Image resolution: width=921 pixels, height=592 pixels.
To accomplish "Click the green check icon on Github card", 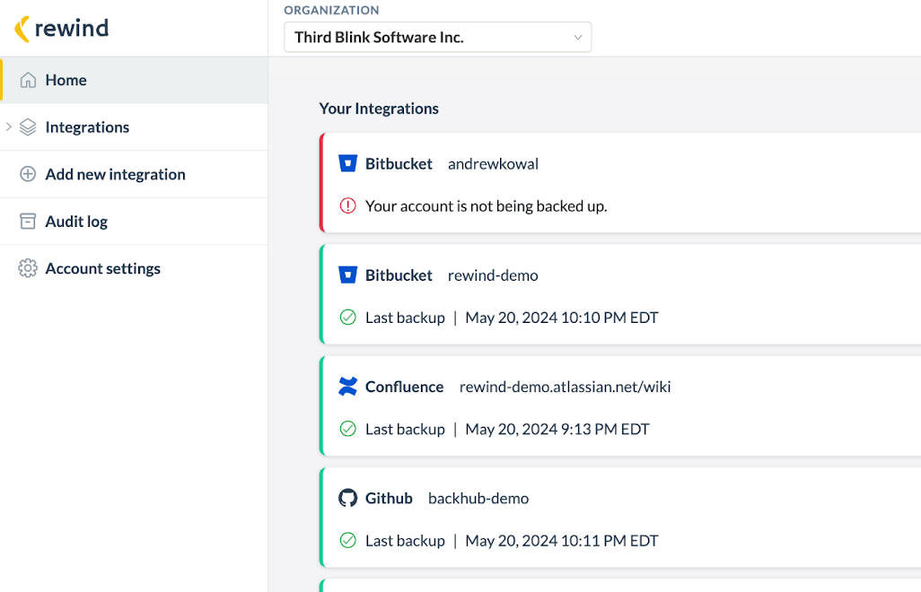I will click(x=347, y=540).
